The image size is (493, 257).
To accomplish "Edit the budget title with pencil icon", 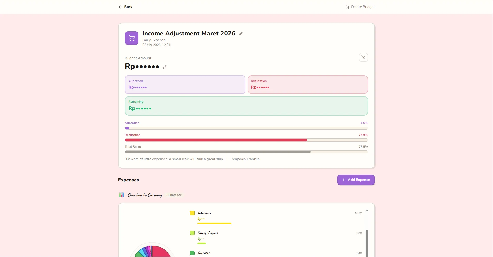I will click(241, 34).
